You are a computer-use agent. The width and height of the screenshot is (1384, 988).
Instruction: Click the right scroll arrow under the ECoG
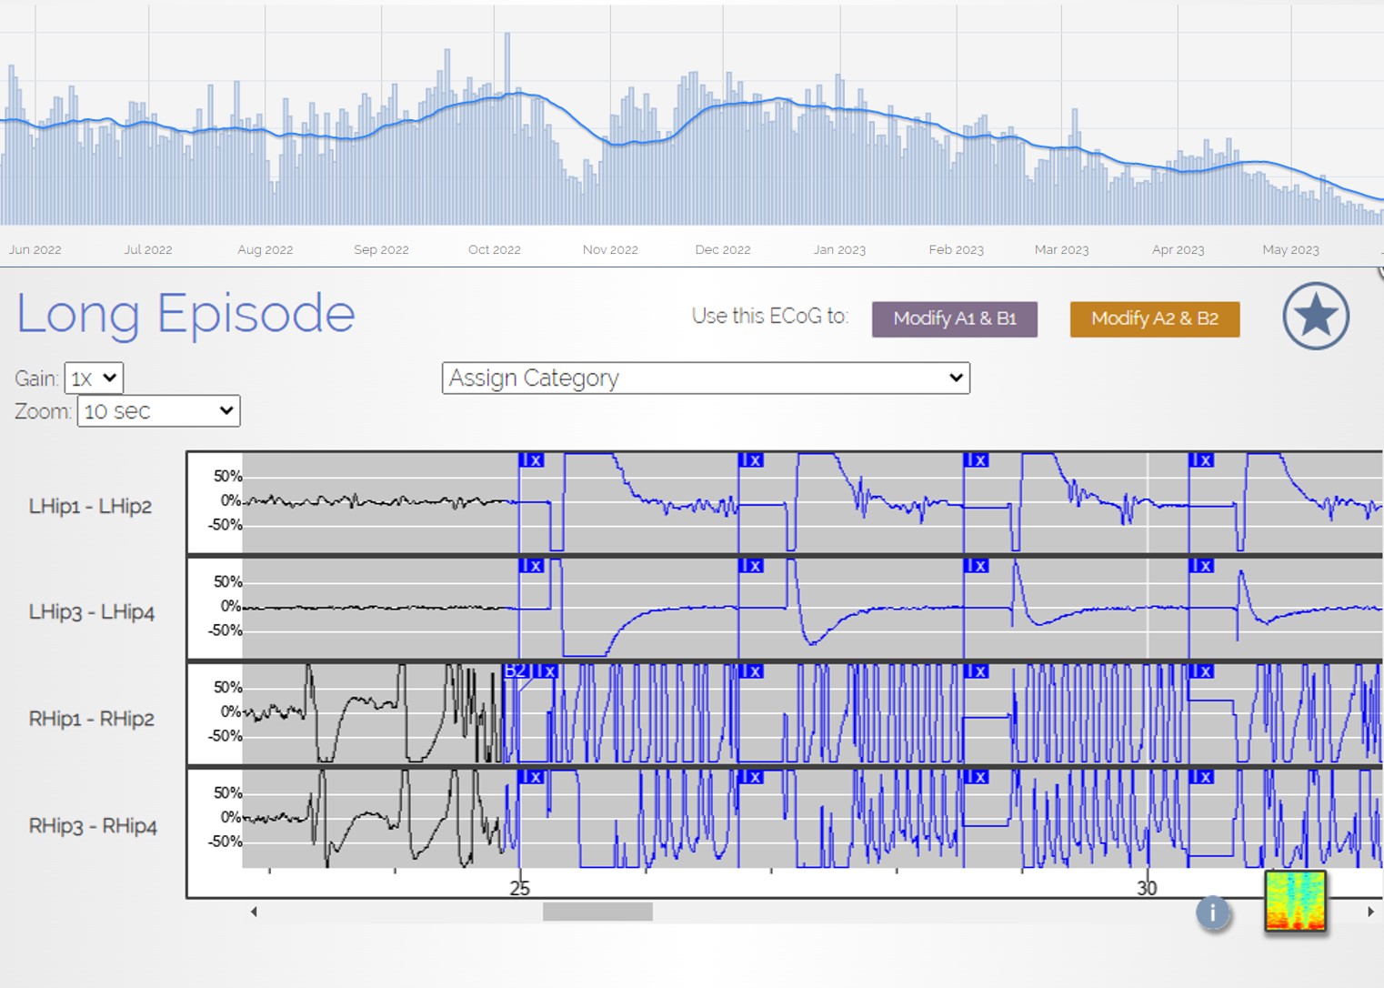tap(1370, 912)
